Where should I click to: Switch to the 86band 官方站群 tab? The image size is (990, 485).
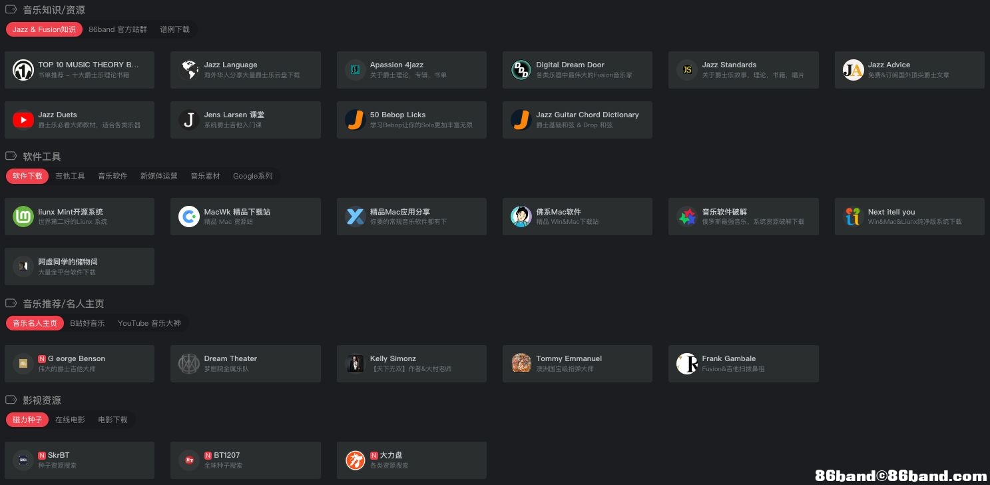(118, 29)
